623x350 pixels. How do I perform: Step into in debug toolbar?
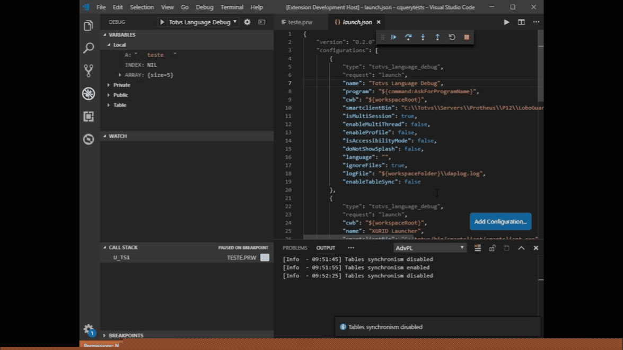click(x=423, y=37)
